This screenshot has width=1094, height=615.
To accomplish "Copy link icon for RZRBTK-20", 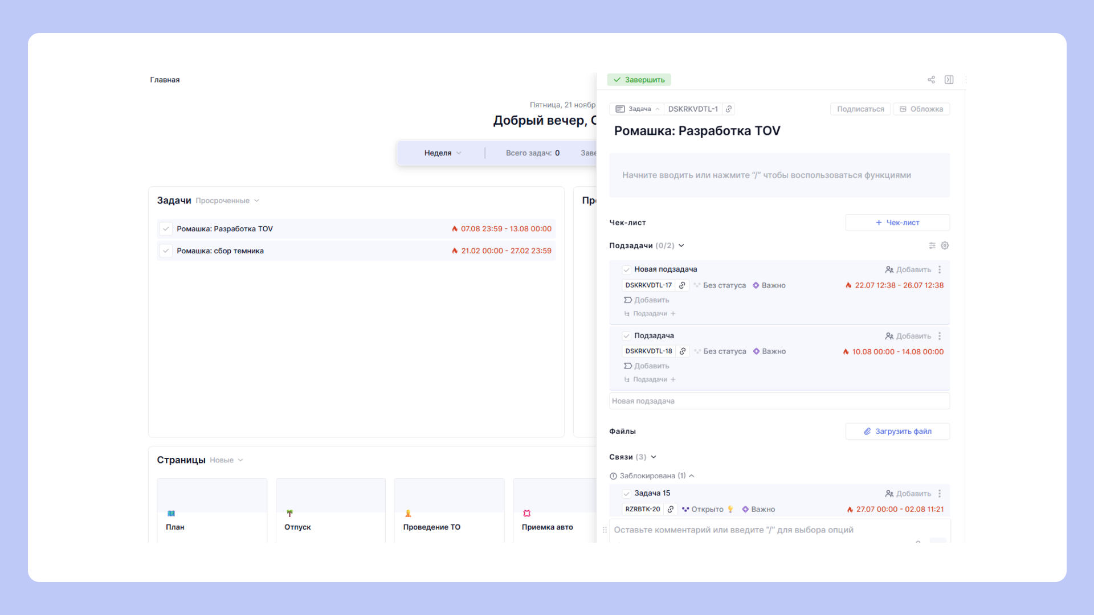I will tap(671, 509).
